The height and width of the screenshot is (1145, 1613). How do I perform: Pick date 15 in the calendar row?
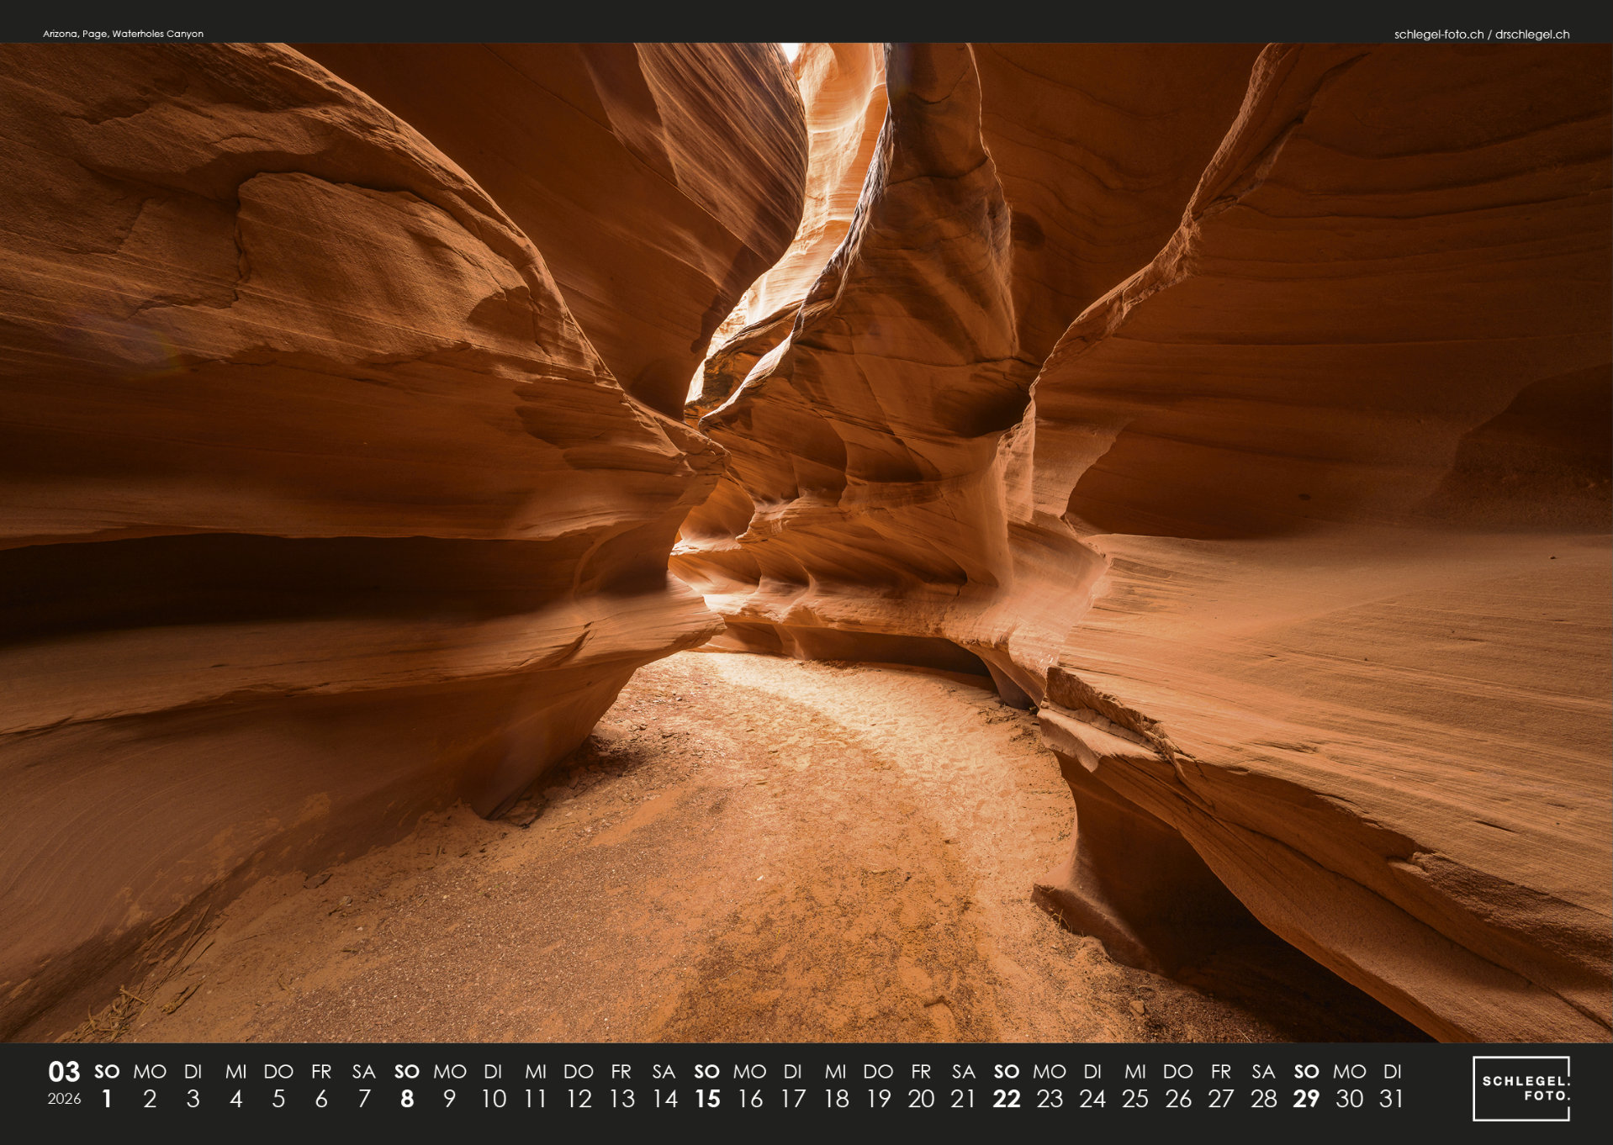click(x=706, y=1099)
